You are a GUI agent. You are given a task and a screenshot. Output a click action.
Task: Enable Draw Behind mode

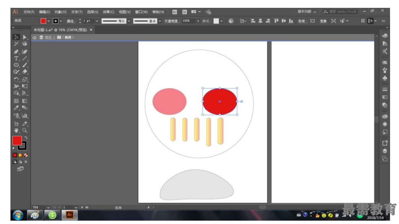pos(20,162)
